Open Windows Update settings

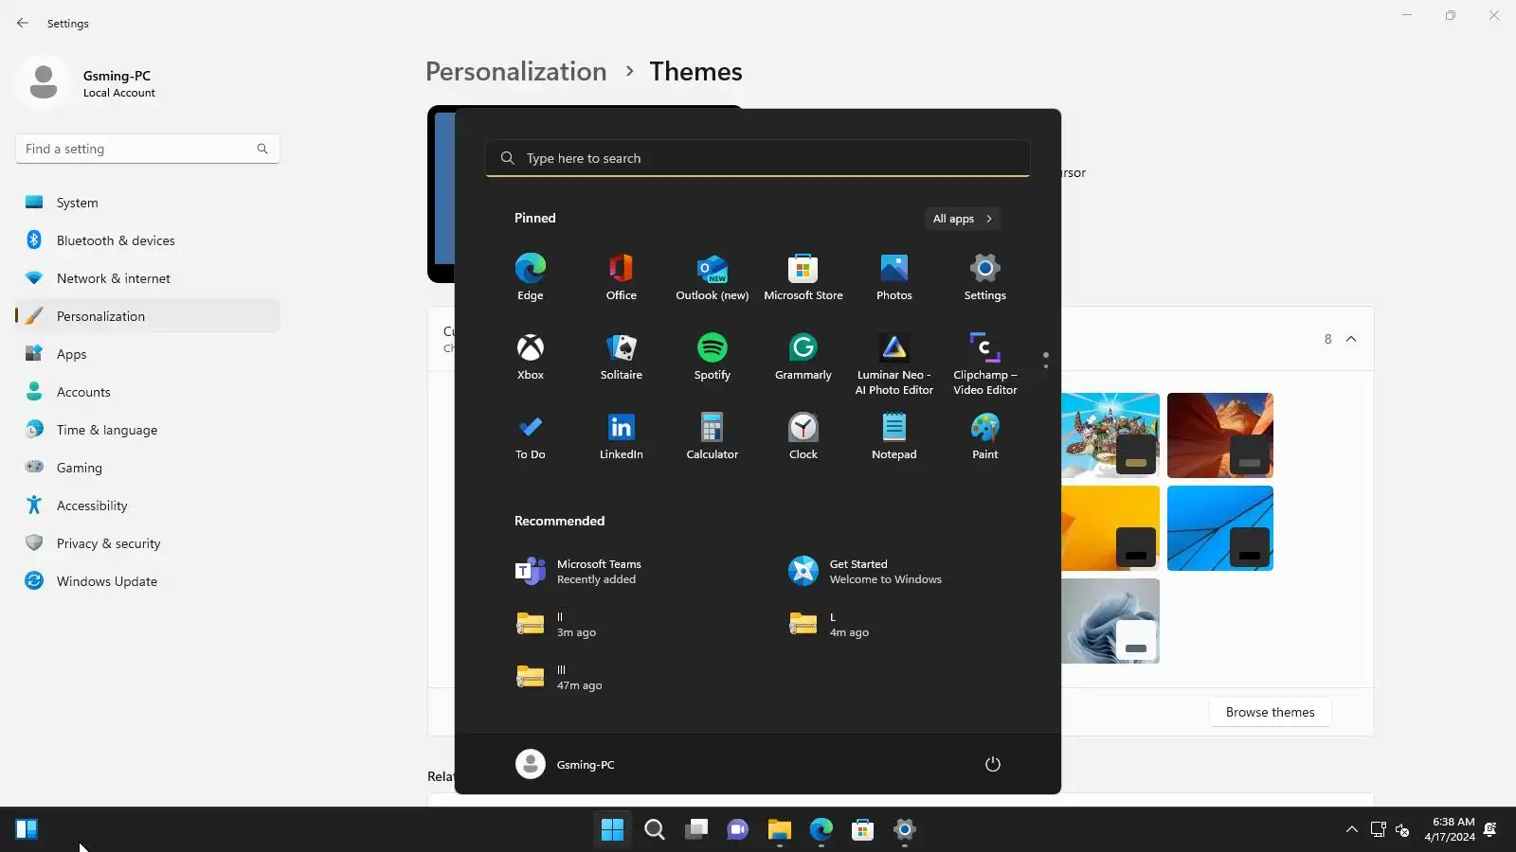pos(148,581)
